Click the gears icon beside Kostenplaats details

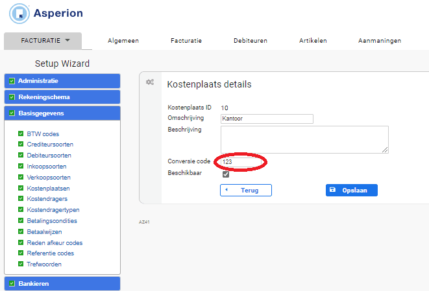(x=150, y=82)
